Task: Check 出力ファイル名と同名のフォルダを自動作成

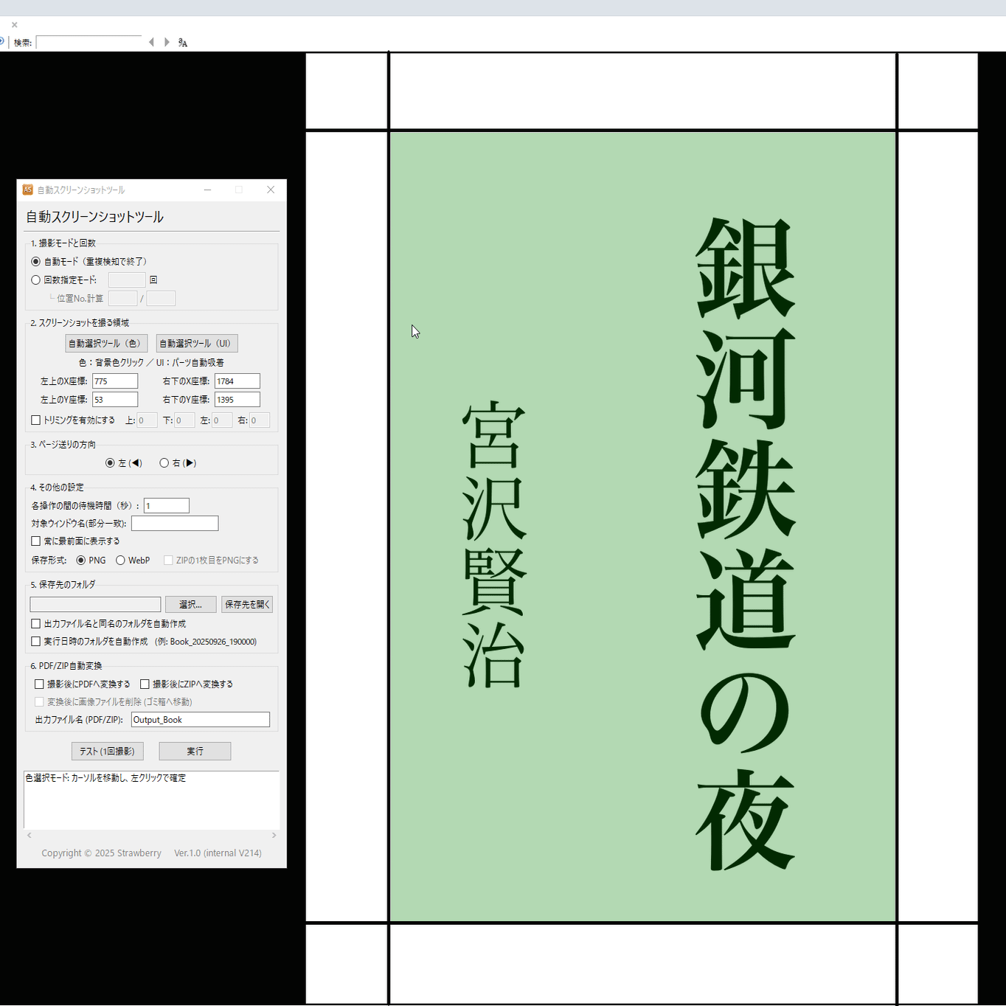Action: tap(35, 623)
